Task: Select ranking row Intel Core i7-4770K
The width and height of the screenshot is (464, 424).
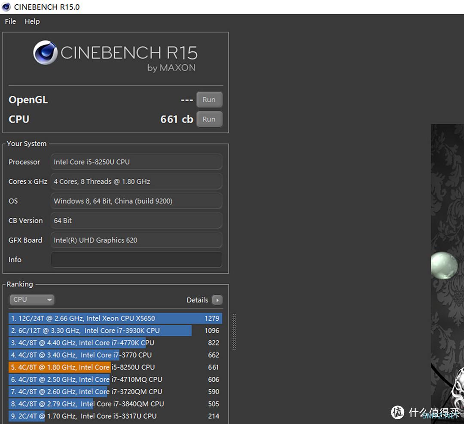Action: (x=116, y=343)
